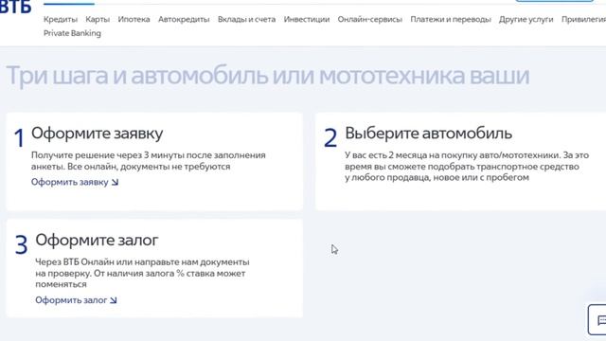
Task: Click the outlined button at top right
Action: point(555,1)
